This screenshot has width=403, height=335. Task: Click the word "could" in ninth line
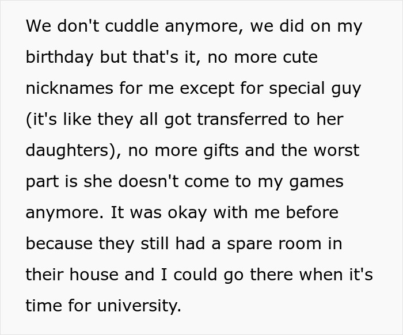click(196, 275)
